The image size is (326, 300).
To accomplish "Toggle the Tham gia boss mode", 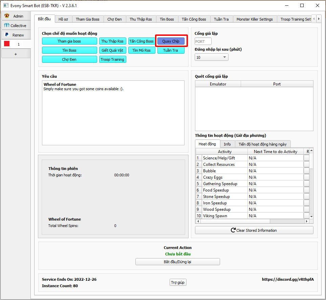I will pos(69,41).
